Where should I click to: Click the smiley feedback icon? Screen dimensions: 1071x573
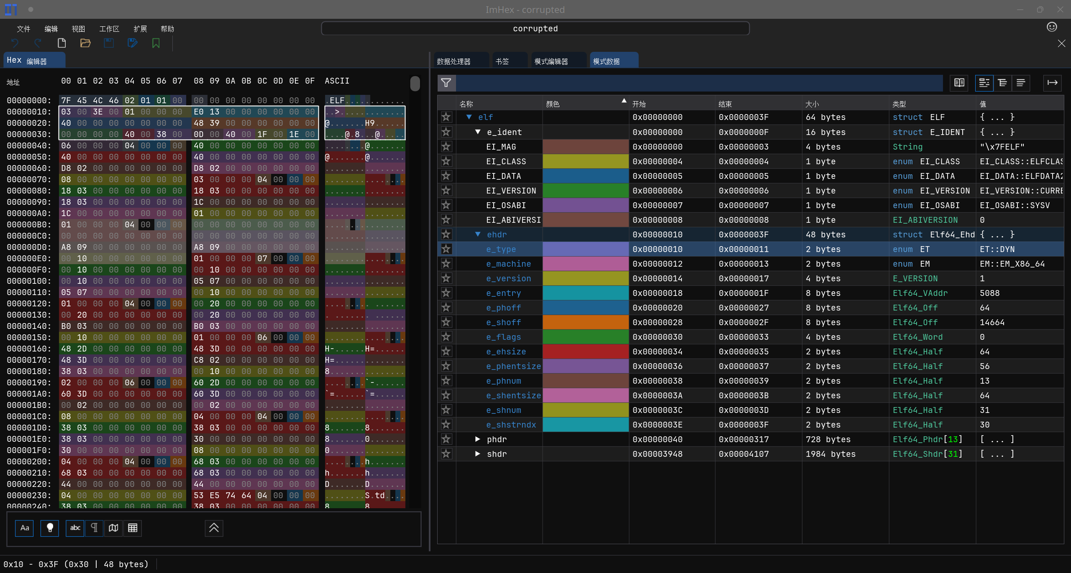coord(1052,27)
